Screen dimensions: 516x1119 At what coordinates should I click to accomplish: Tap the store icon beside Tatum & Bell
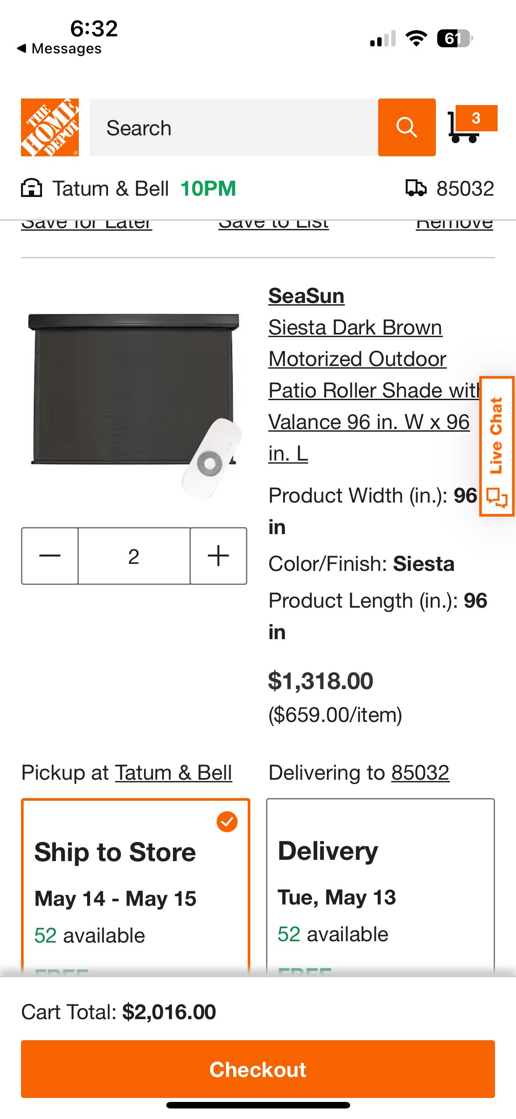[32, 189]
